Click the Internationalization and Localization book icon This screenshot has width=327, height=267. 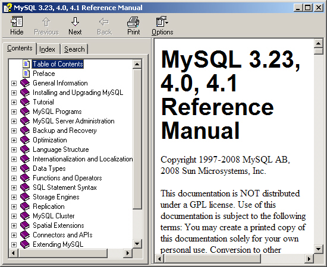[x=25, y=159]
